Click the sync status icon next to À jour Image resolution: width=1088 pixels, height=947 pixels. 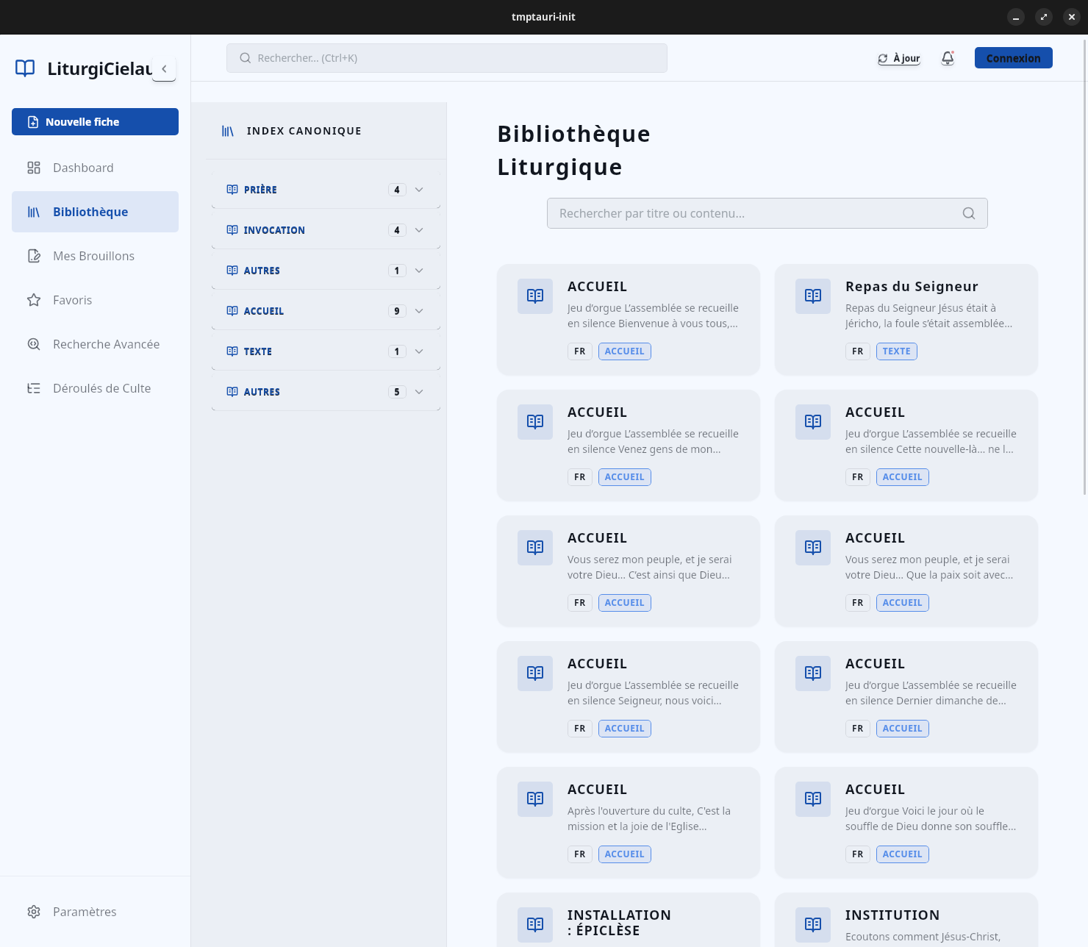(883, 59)
